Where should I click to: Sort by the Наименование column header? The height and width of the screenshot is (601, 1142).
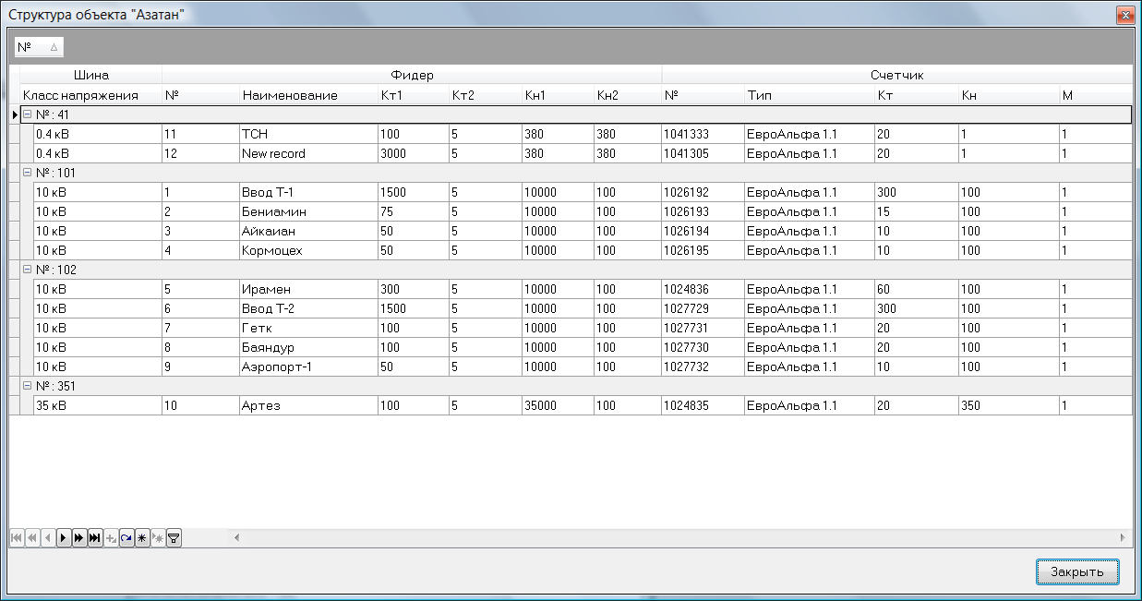(x=290, y=95)
